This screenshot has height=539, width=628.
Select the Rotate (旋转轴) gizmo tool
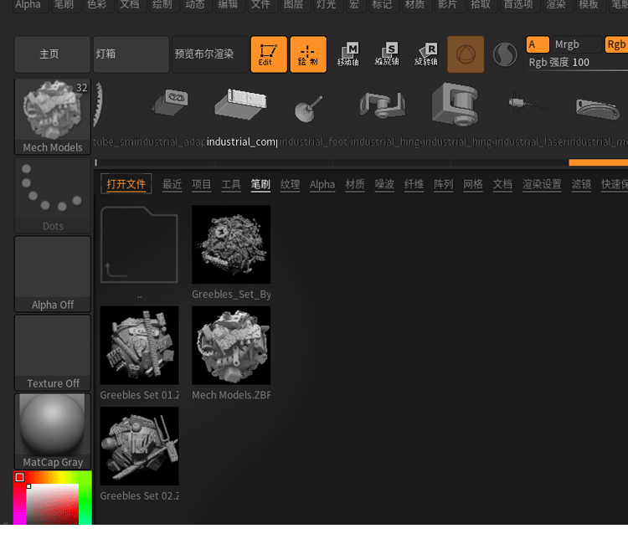coord(425,54)
